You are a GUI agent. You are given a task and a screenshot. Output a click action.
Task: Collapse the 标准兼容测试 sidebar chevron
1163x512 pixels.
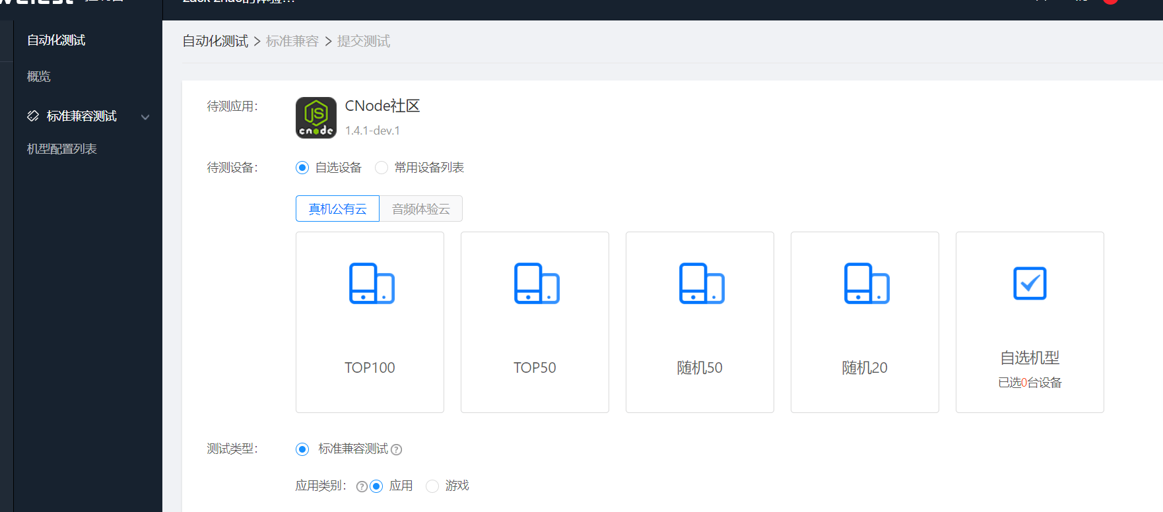(145, 117)
